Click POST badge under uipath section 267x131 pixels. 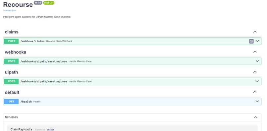click(x=11, y=81)
